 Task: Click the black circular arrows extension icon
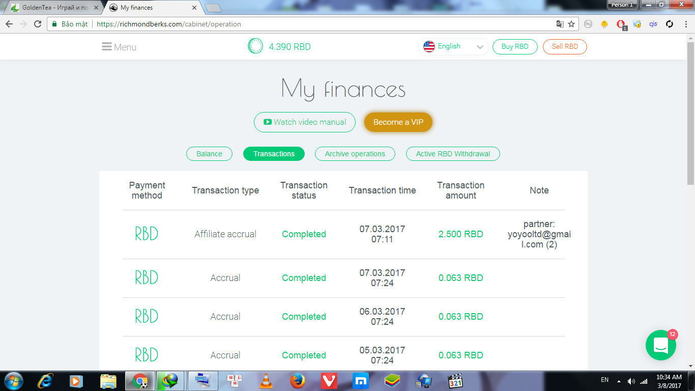point(670,24)
